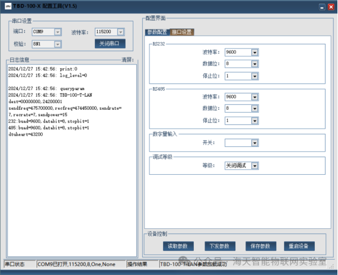Select the 接口设置 tab
Viewport: 338px width, 275px height.
click(x=182, y=32)
